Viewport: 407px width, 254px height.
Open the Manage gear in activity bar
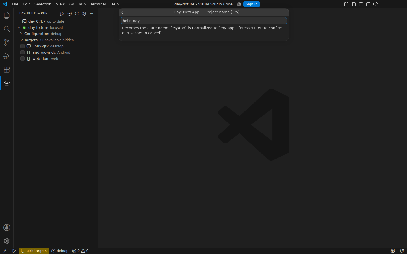click(7, 241)
